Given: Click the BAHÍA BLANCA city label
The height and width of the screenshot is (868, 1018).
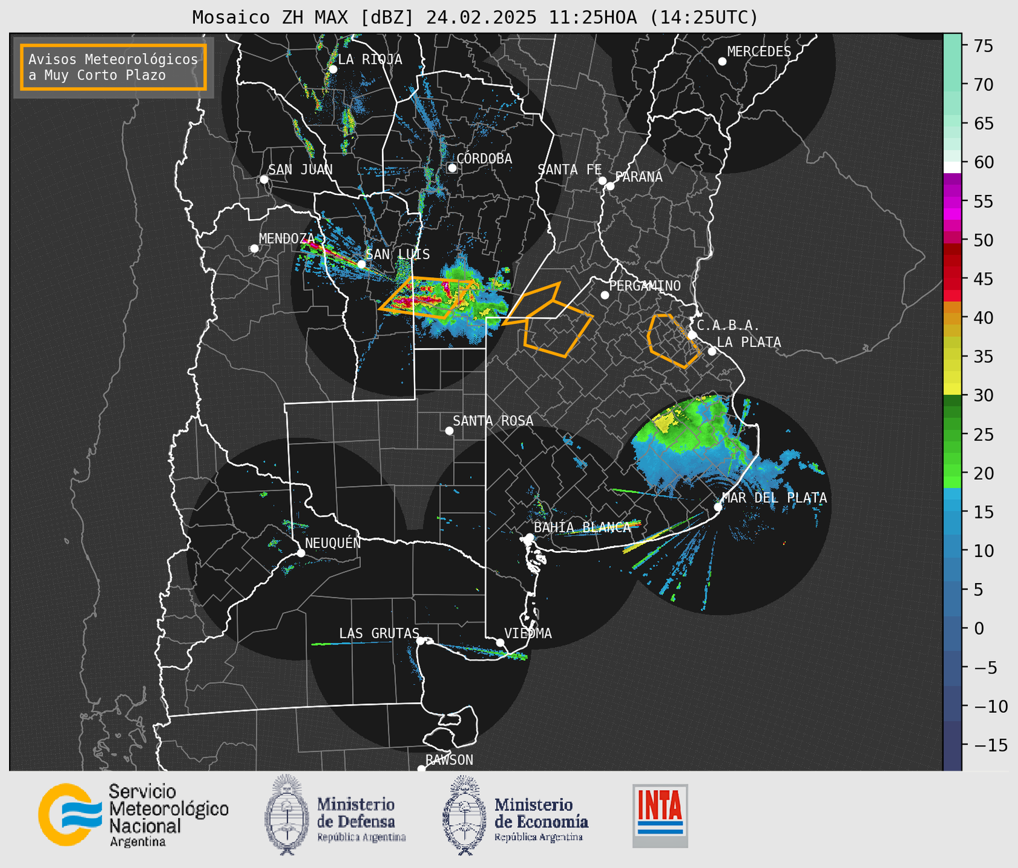Looking at the screenshot, I should click(x=582, y=527).
